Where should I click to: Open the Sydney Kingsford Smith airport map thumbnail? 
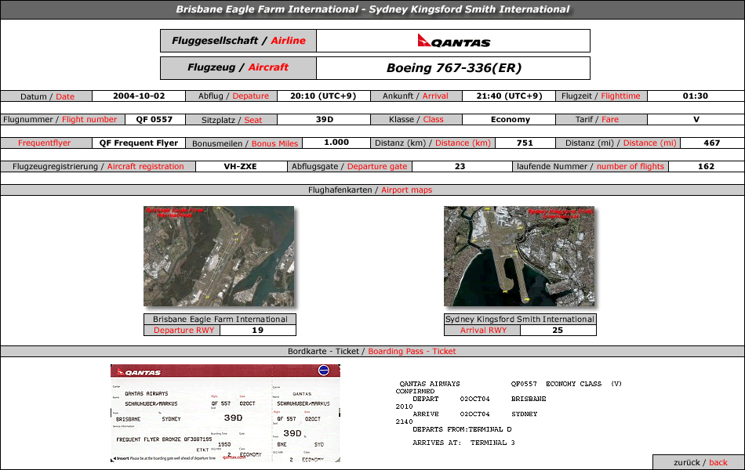point(519,256)
